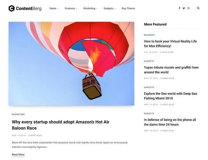Screen dimensions: 208x160
Task: Open the being on the phone article
Action: pyautogui.click(x=170, y=122)
